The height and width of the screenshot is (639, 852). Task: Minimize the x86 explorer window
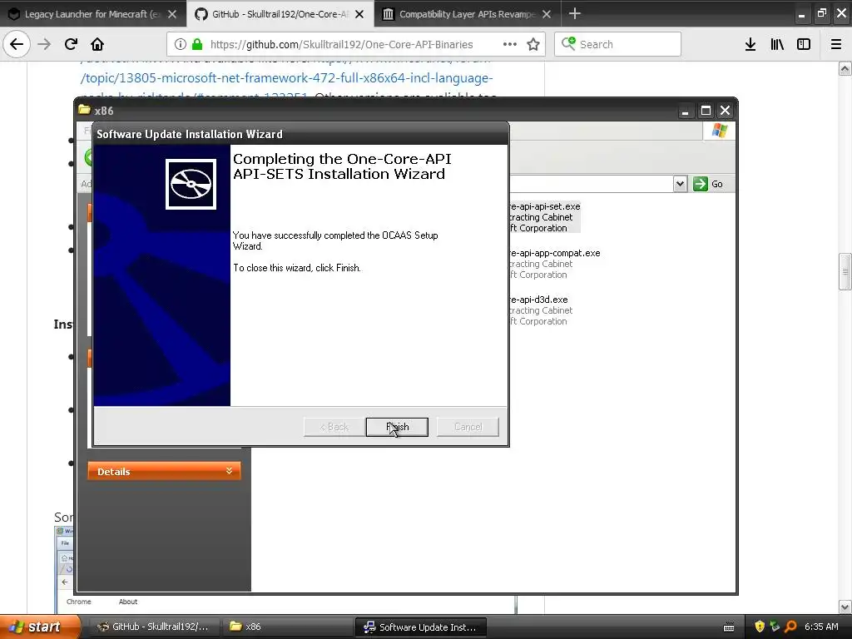click(x=686, y=111)
